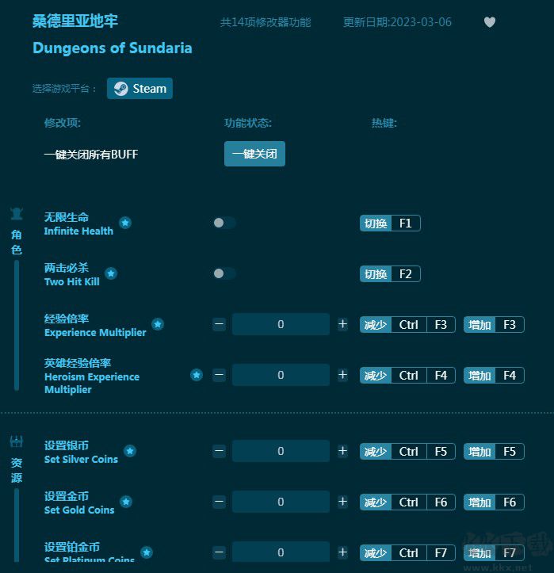Decrease Heroism Experience Multiplier with minus

(219, 375)
